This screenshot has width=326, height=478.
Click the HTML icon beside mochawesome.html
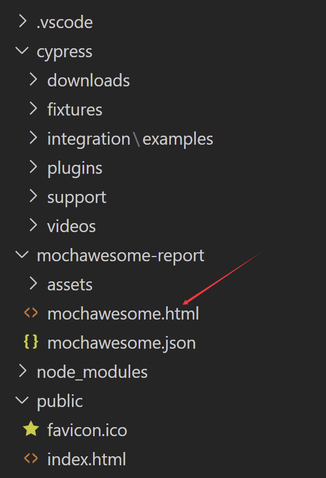pos(31,313)
